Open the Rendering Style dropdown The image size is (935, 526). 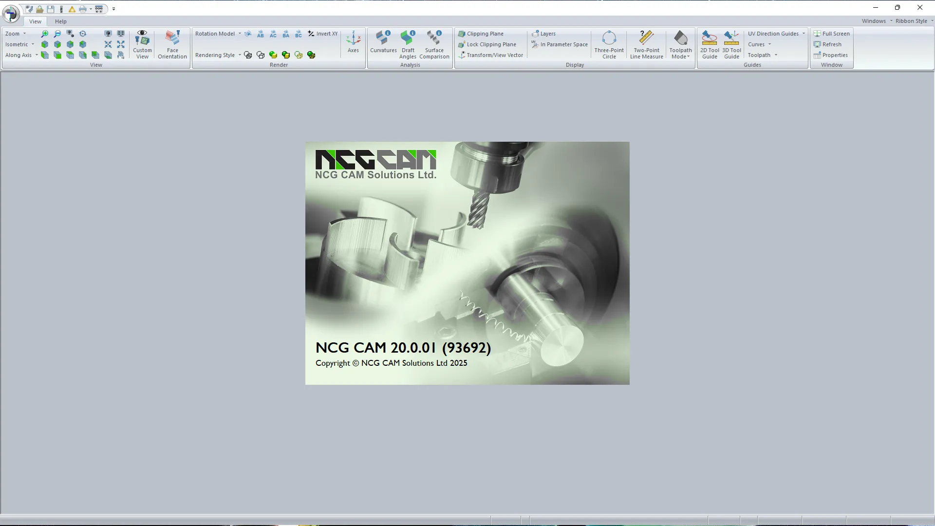[239, 55]
